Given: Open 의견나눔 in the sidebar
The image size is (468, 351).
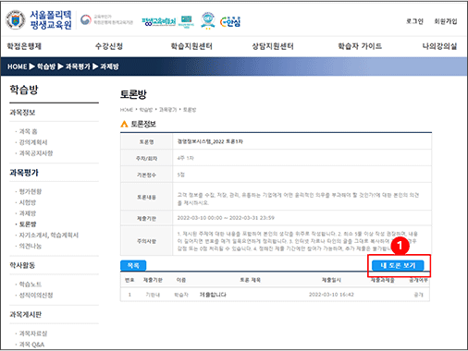Looking at the screenshot, I should pyautogui.click(x=31, y=246).
